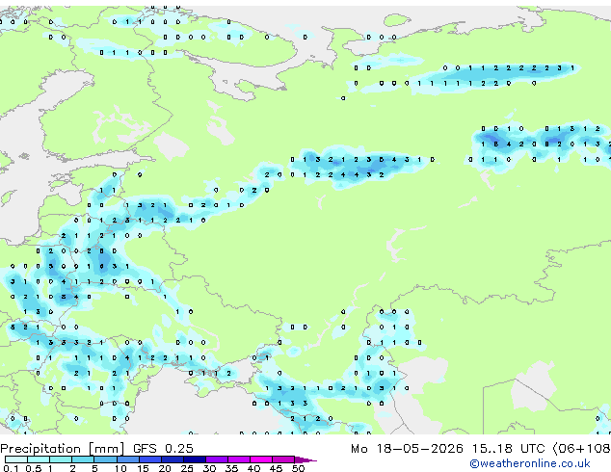611x472 pixels.
Task: Click the "0.1" legend scale label
Action: coord(11,468)
